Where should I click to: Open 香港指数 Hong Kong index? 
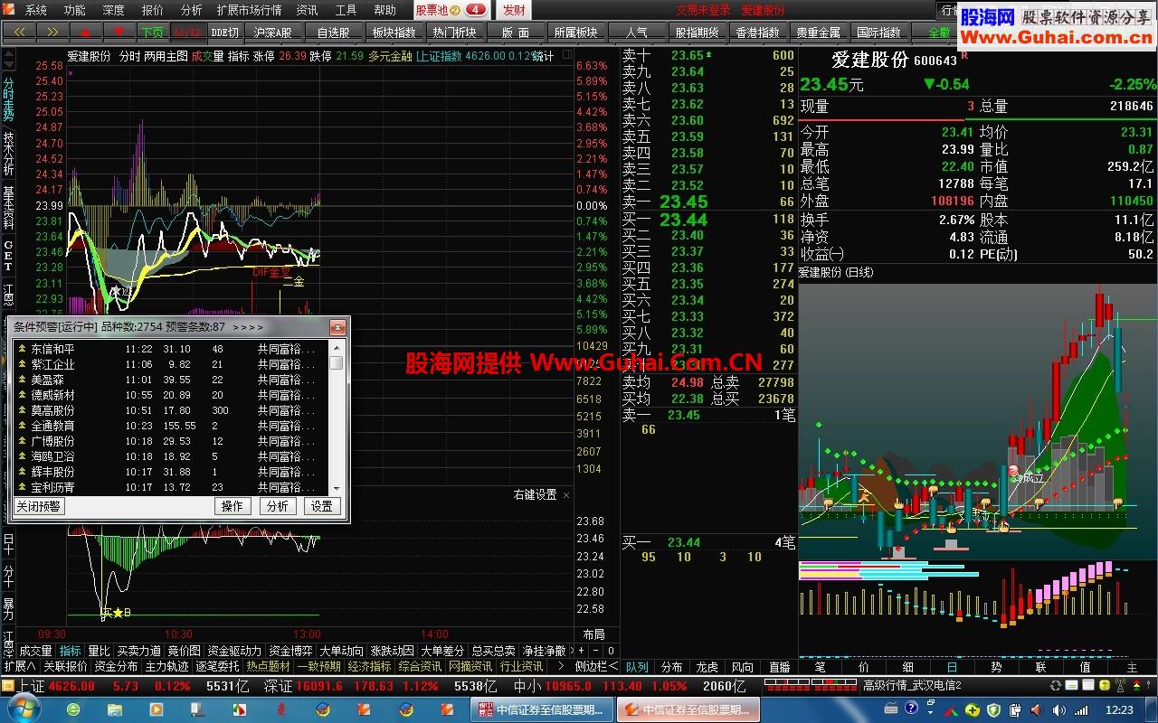pyautogui.click(x=757, y=32)
